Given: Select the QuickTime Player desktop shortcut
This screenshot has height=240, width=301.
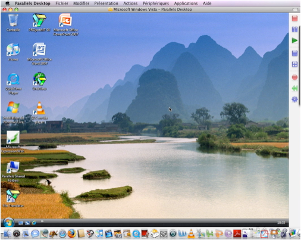Looking at the screenshot, I should point(13,84).
